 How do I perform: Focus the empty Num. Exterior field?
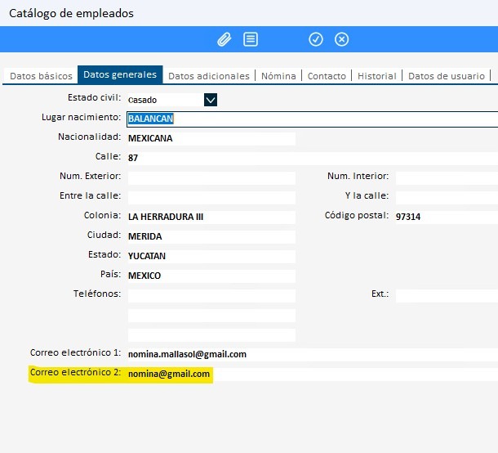coord(211,177)
